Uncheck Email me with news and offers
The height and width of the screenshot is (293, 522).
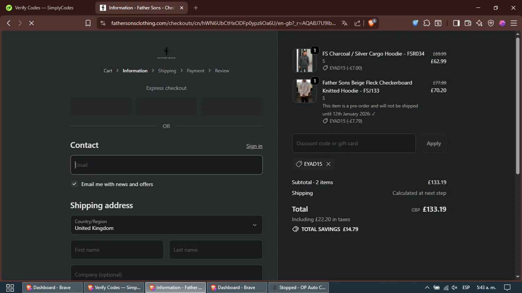pos(74,184)
